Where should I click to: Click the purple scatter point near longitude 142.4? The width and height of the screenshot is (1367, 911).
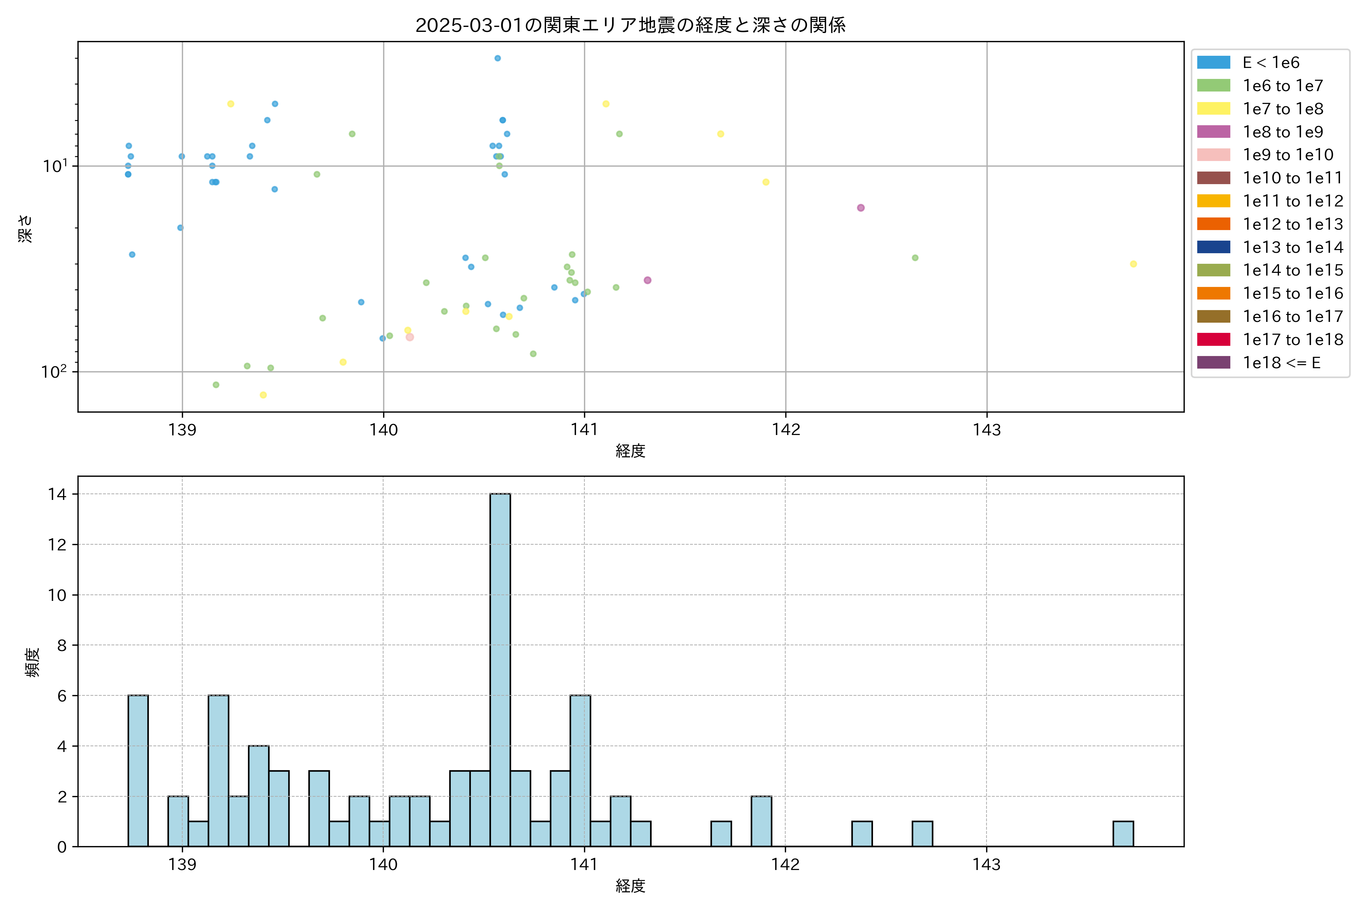(861, 208)
